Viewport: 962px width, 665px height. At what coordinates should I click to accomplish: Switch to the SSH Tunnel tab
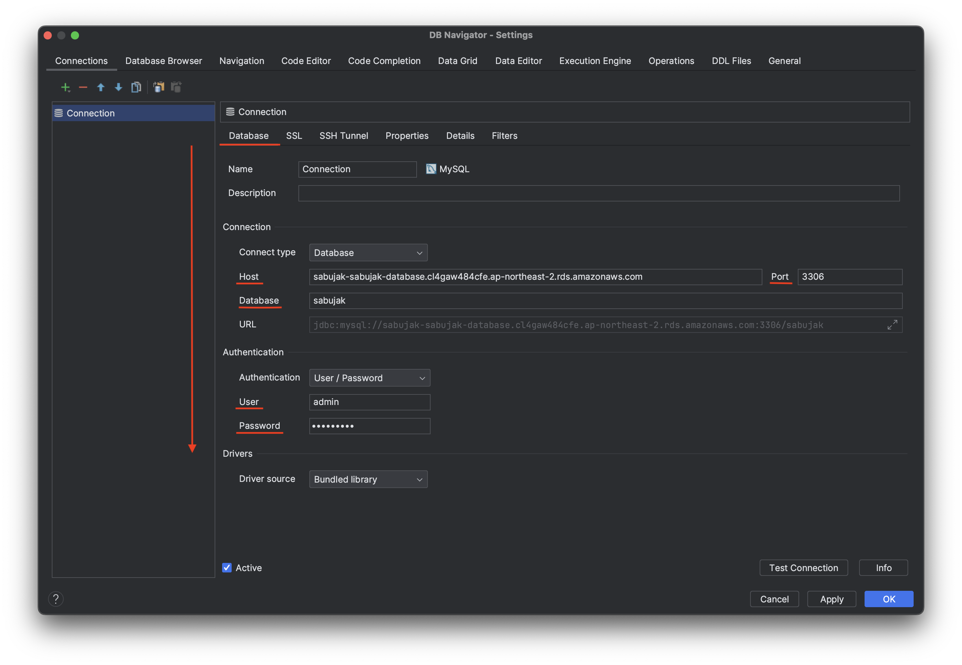coord(344,136)
